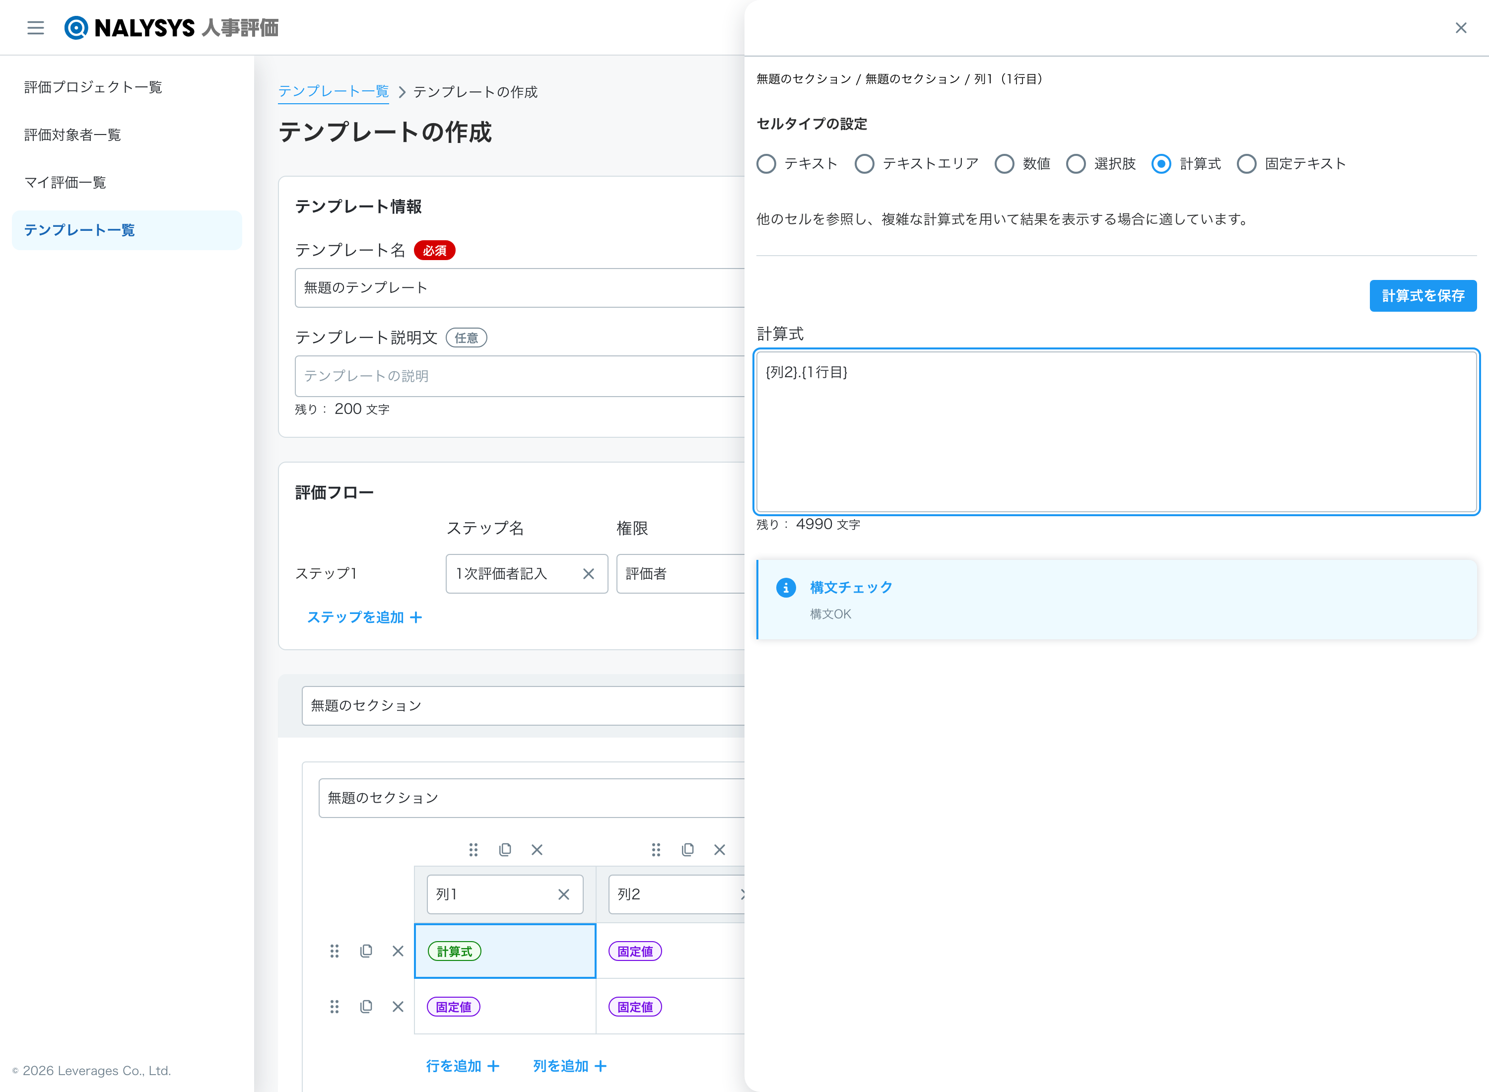The width and height of the screenshot is (1489, 1092).
Task: Duplicate the second table row
Action: point(366,1007)
